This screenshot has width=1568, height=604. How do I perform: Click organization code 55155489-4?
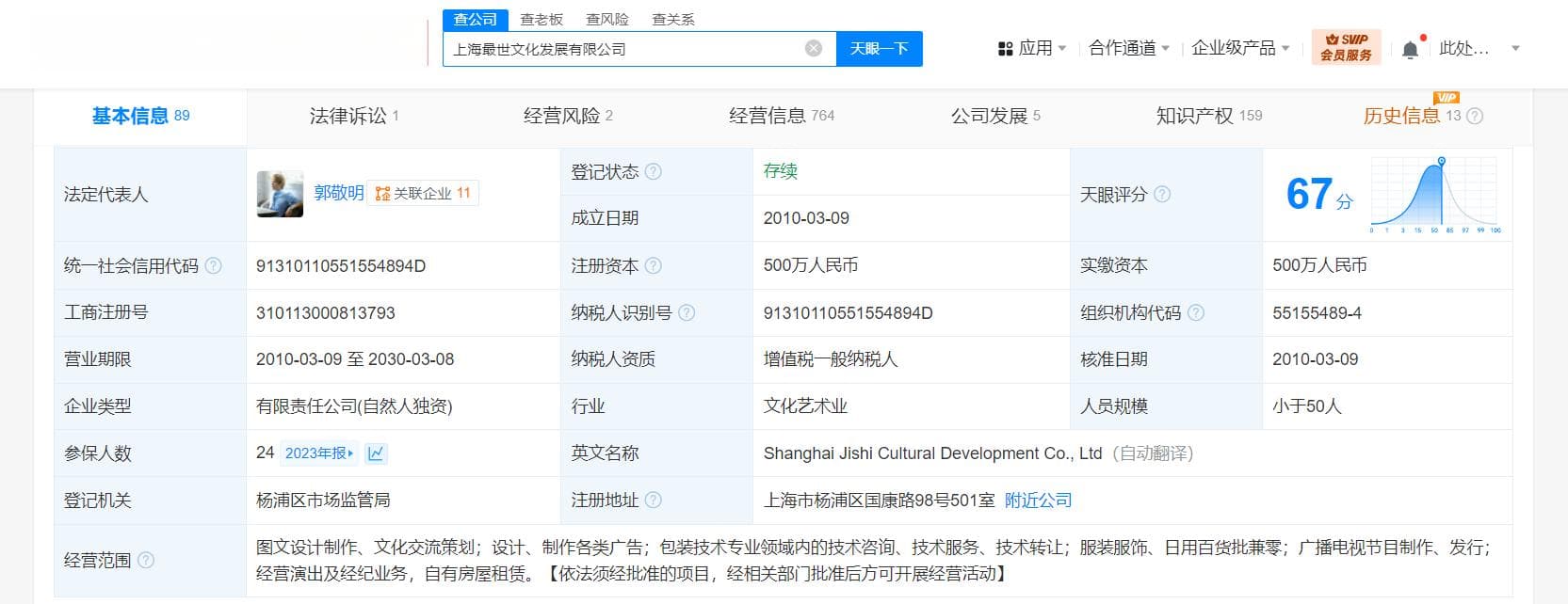pyautogui.click(x=1317, y=313)
